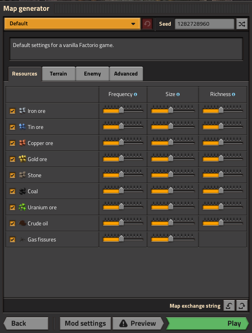
Task: Click the Copper ore Size slider
Action: point(173,142)
